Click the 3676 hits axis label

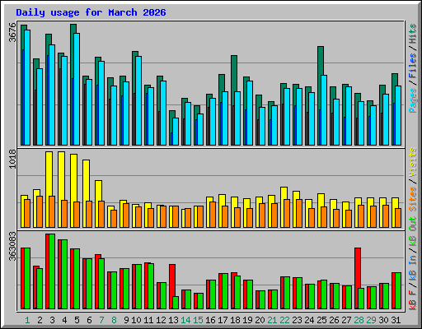pos(12,32)
